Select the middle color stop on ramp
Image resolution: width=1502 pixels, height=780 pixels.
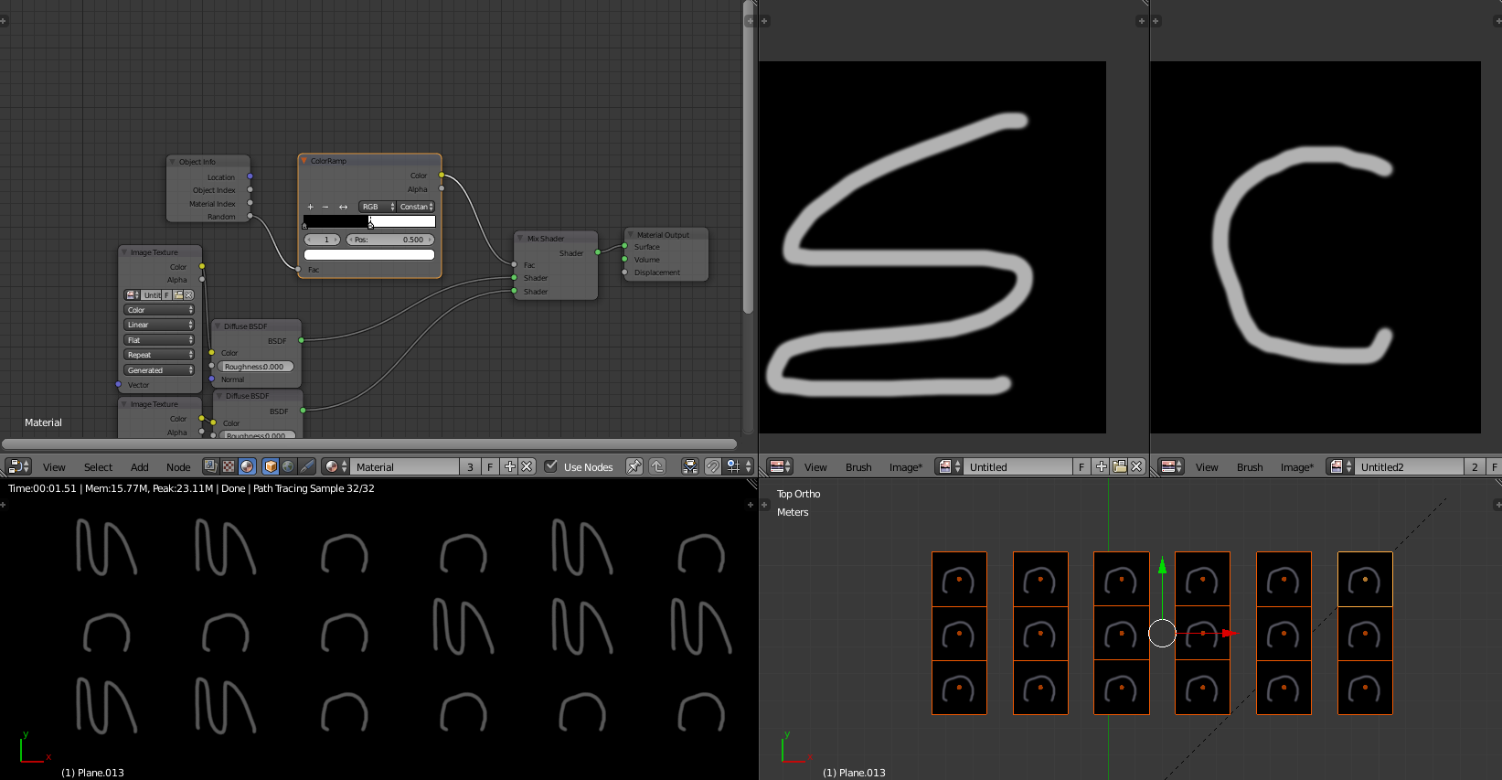click(x=370, y=223)
